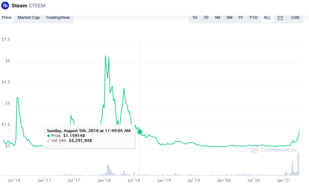
Task: Select the 3M time range
Action: [229, 18]
